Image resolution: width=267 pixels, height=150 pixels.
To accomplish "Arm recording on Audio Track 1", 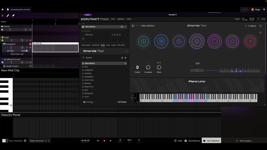I will pyautogui.click(x=30, y=66).
